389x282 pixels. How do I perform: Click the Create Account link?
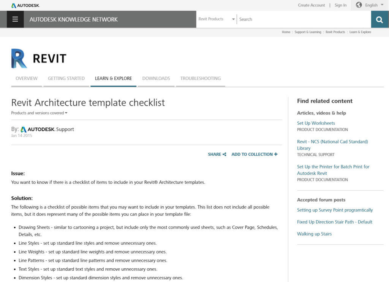[x=312, y=5]
